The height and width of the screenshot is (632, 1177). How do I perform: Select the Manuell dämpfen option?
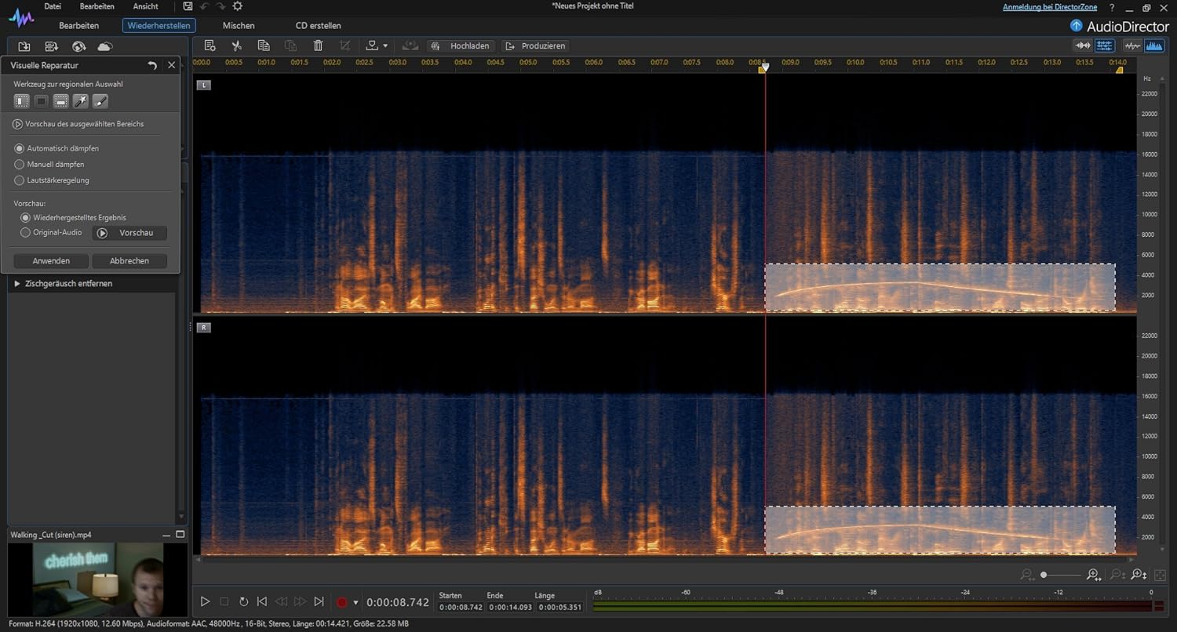click(20, 165)
